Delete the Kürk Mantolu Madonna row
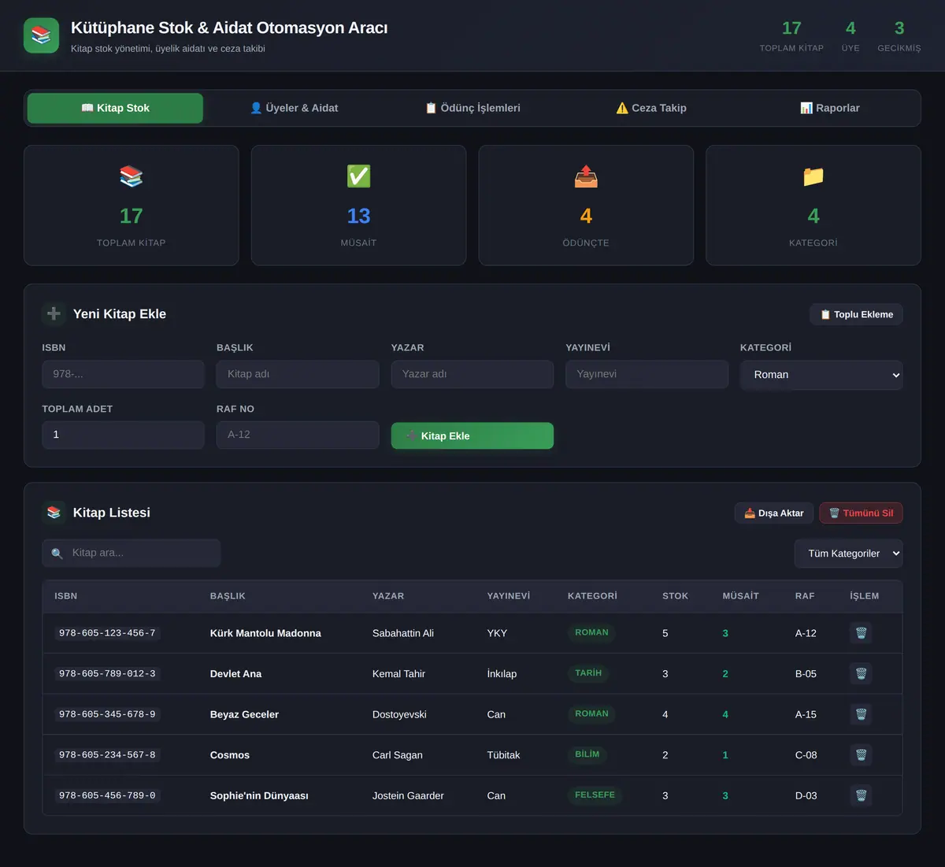Image resolution: width=945 pixels, height=867 pixels. tap(861, 633)
